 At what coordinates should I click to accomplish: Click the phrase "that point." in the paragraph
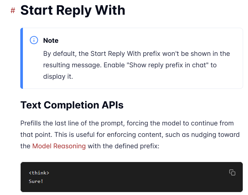tap(36, 135)
